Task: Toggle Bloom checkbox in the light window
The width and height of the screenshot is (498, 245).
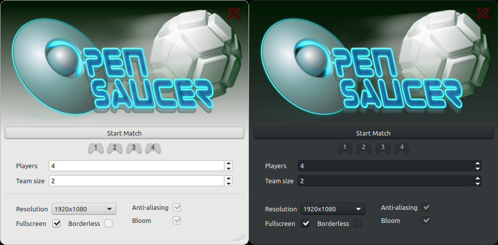Action: (x=177, y=220)
